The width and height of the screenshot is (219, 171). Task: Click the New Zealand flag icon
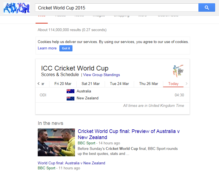71,98
